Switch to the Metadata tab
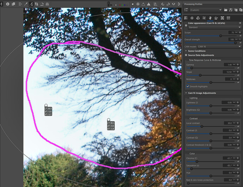Image resolution: width=243 pixels, height=187 pixels. coord(228,18)
